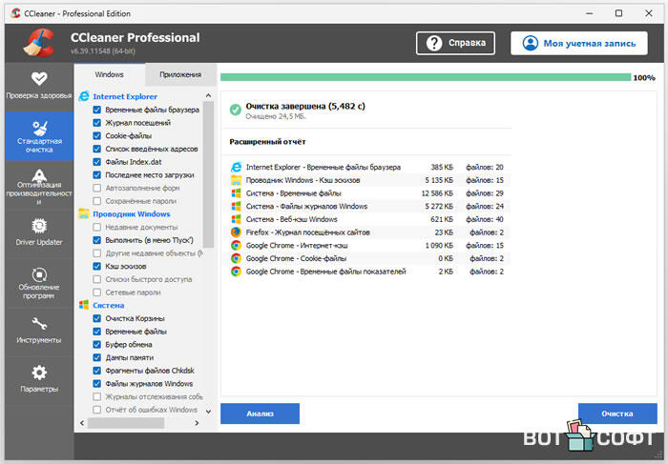Open the Tools wrench icon
The height and width of the screenshot is (464, 668).
(39, 324)
